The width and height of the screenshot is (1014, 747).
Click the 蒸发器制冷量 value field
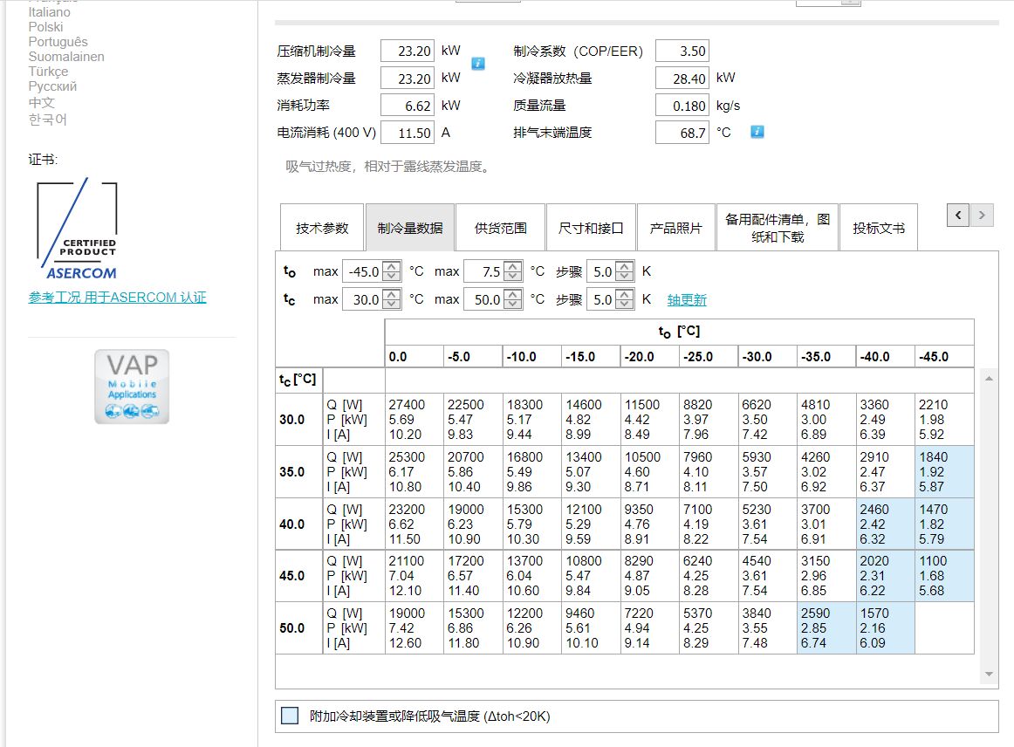tap(408, 79)
